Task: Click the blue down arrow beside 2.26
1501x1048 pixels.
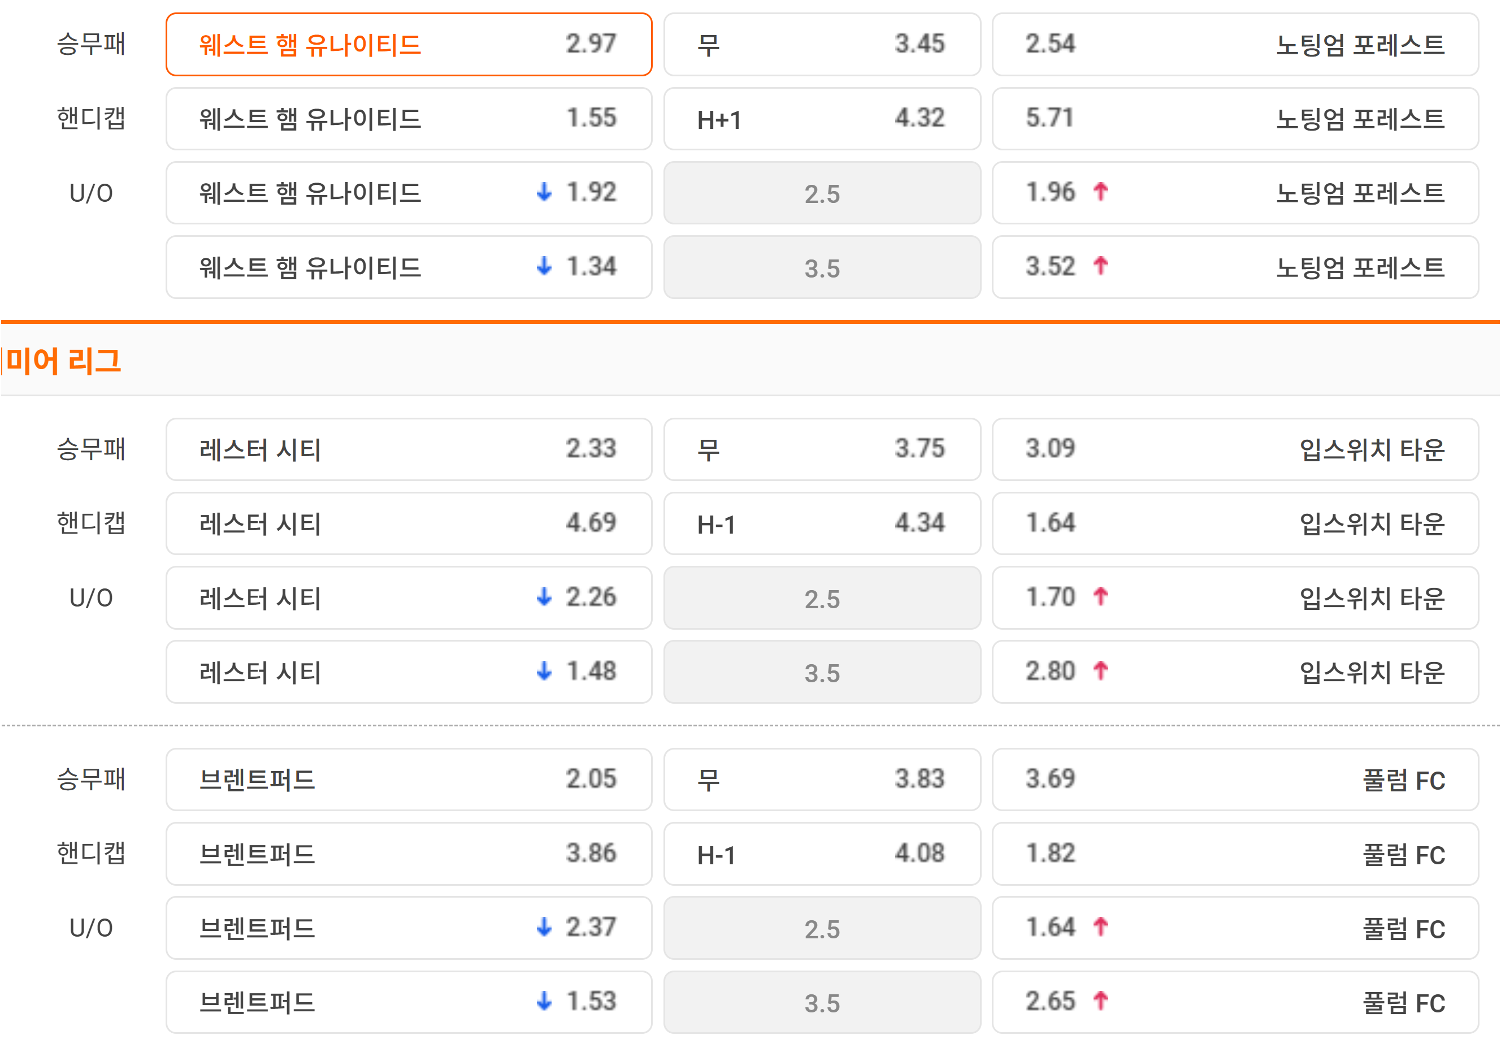Action: (544, 596)
